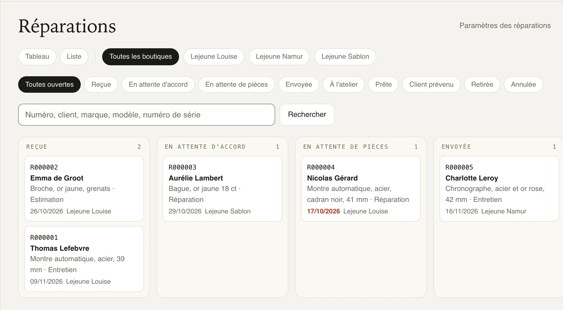
Task: Open repair card R000002 Emma de Groot
Action: coord(84,189)
